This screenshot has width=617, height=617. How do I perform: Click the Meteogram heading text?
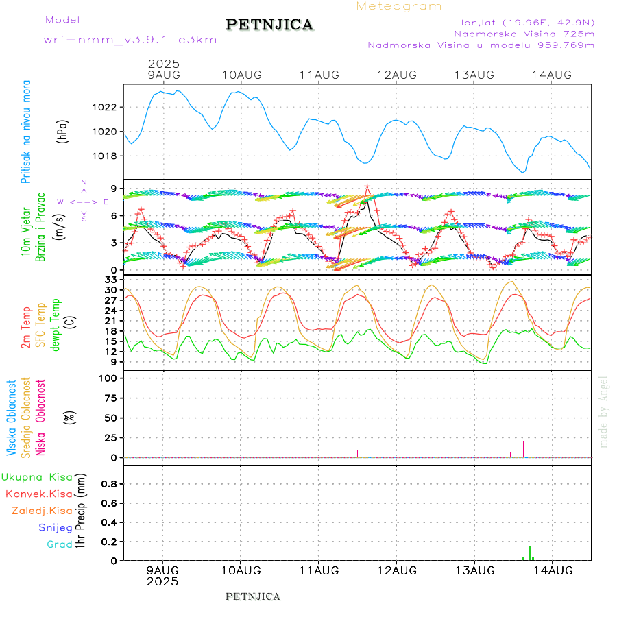(399, 6)
